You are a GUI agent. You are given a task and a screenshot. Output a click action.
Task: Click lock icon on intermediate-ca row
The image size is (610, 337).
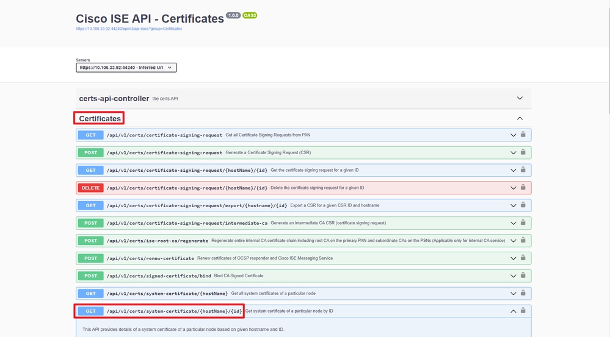523,222
